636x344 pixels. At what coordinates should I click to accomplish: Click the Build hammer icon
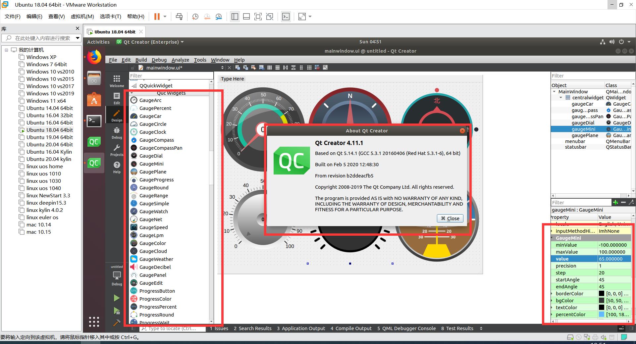point(117,322)
